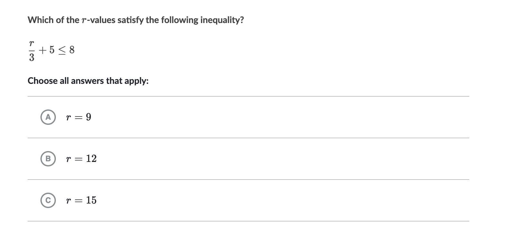
Task: Click the 'Choose all answers that apply' label
Action: [88, 81]
